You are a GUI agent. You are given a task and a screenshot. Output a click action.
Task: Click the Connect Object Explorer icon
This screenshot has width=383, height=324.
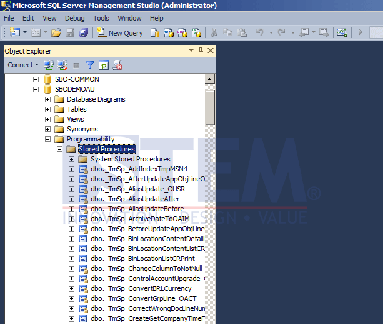[x=49, y=65]
